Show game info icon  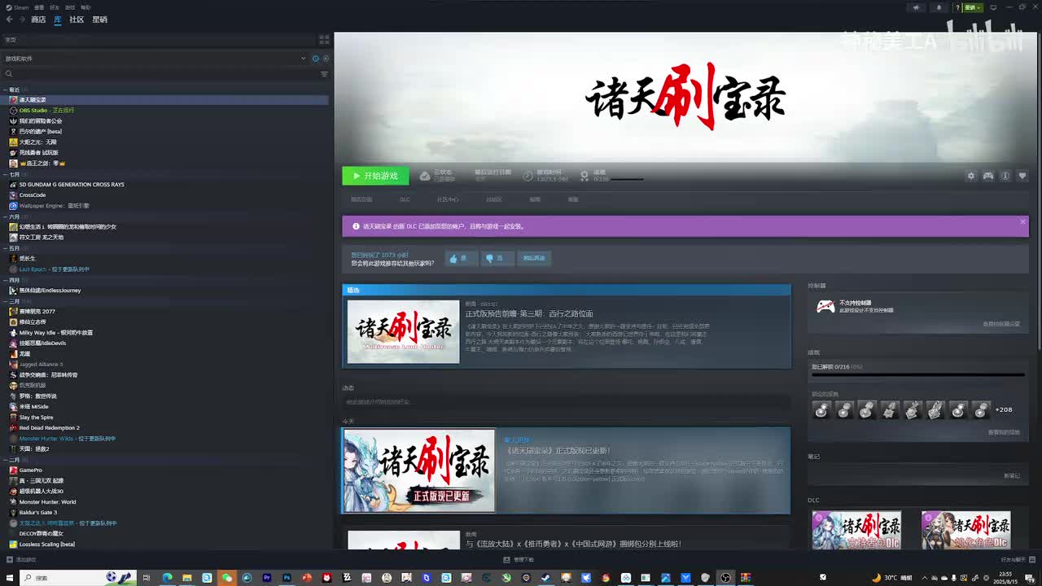click(x=1005, y=176)
